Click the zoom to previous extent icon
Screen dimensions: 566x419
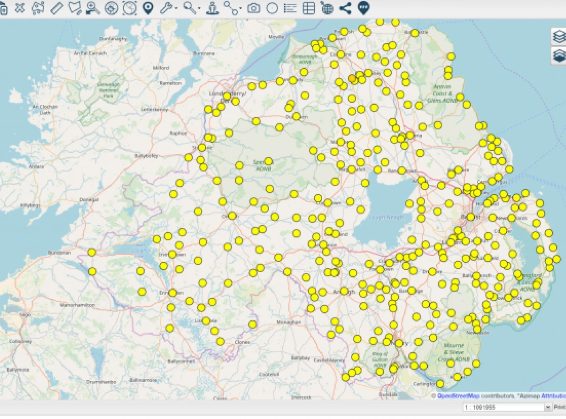coord(93,8)
